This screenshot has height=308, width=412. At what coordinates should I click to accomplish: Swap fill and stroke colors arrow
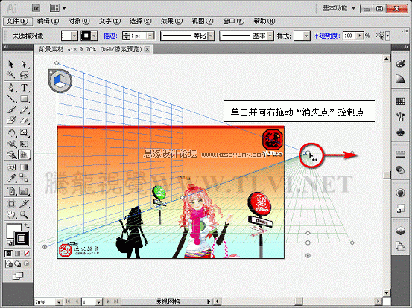tap(27, 225)
